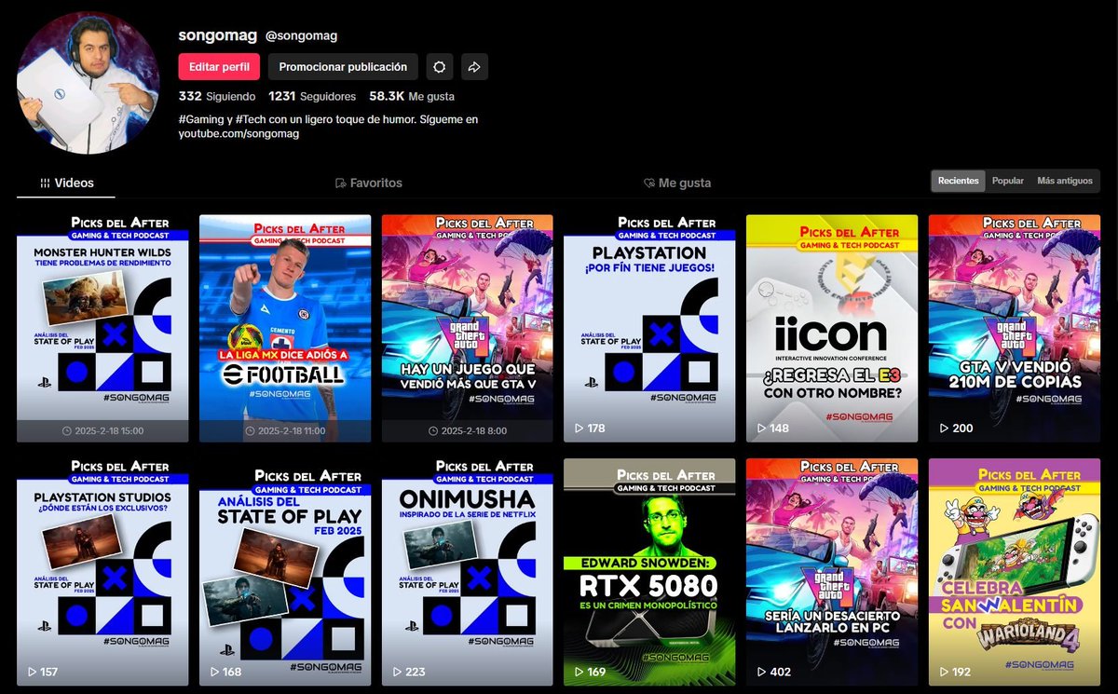Open the Onimusha video
1118x694 pixels.
point(468,572)
